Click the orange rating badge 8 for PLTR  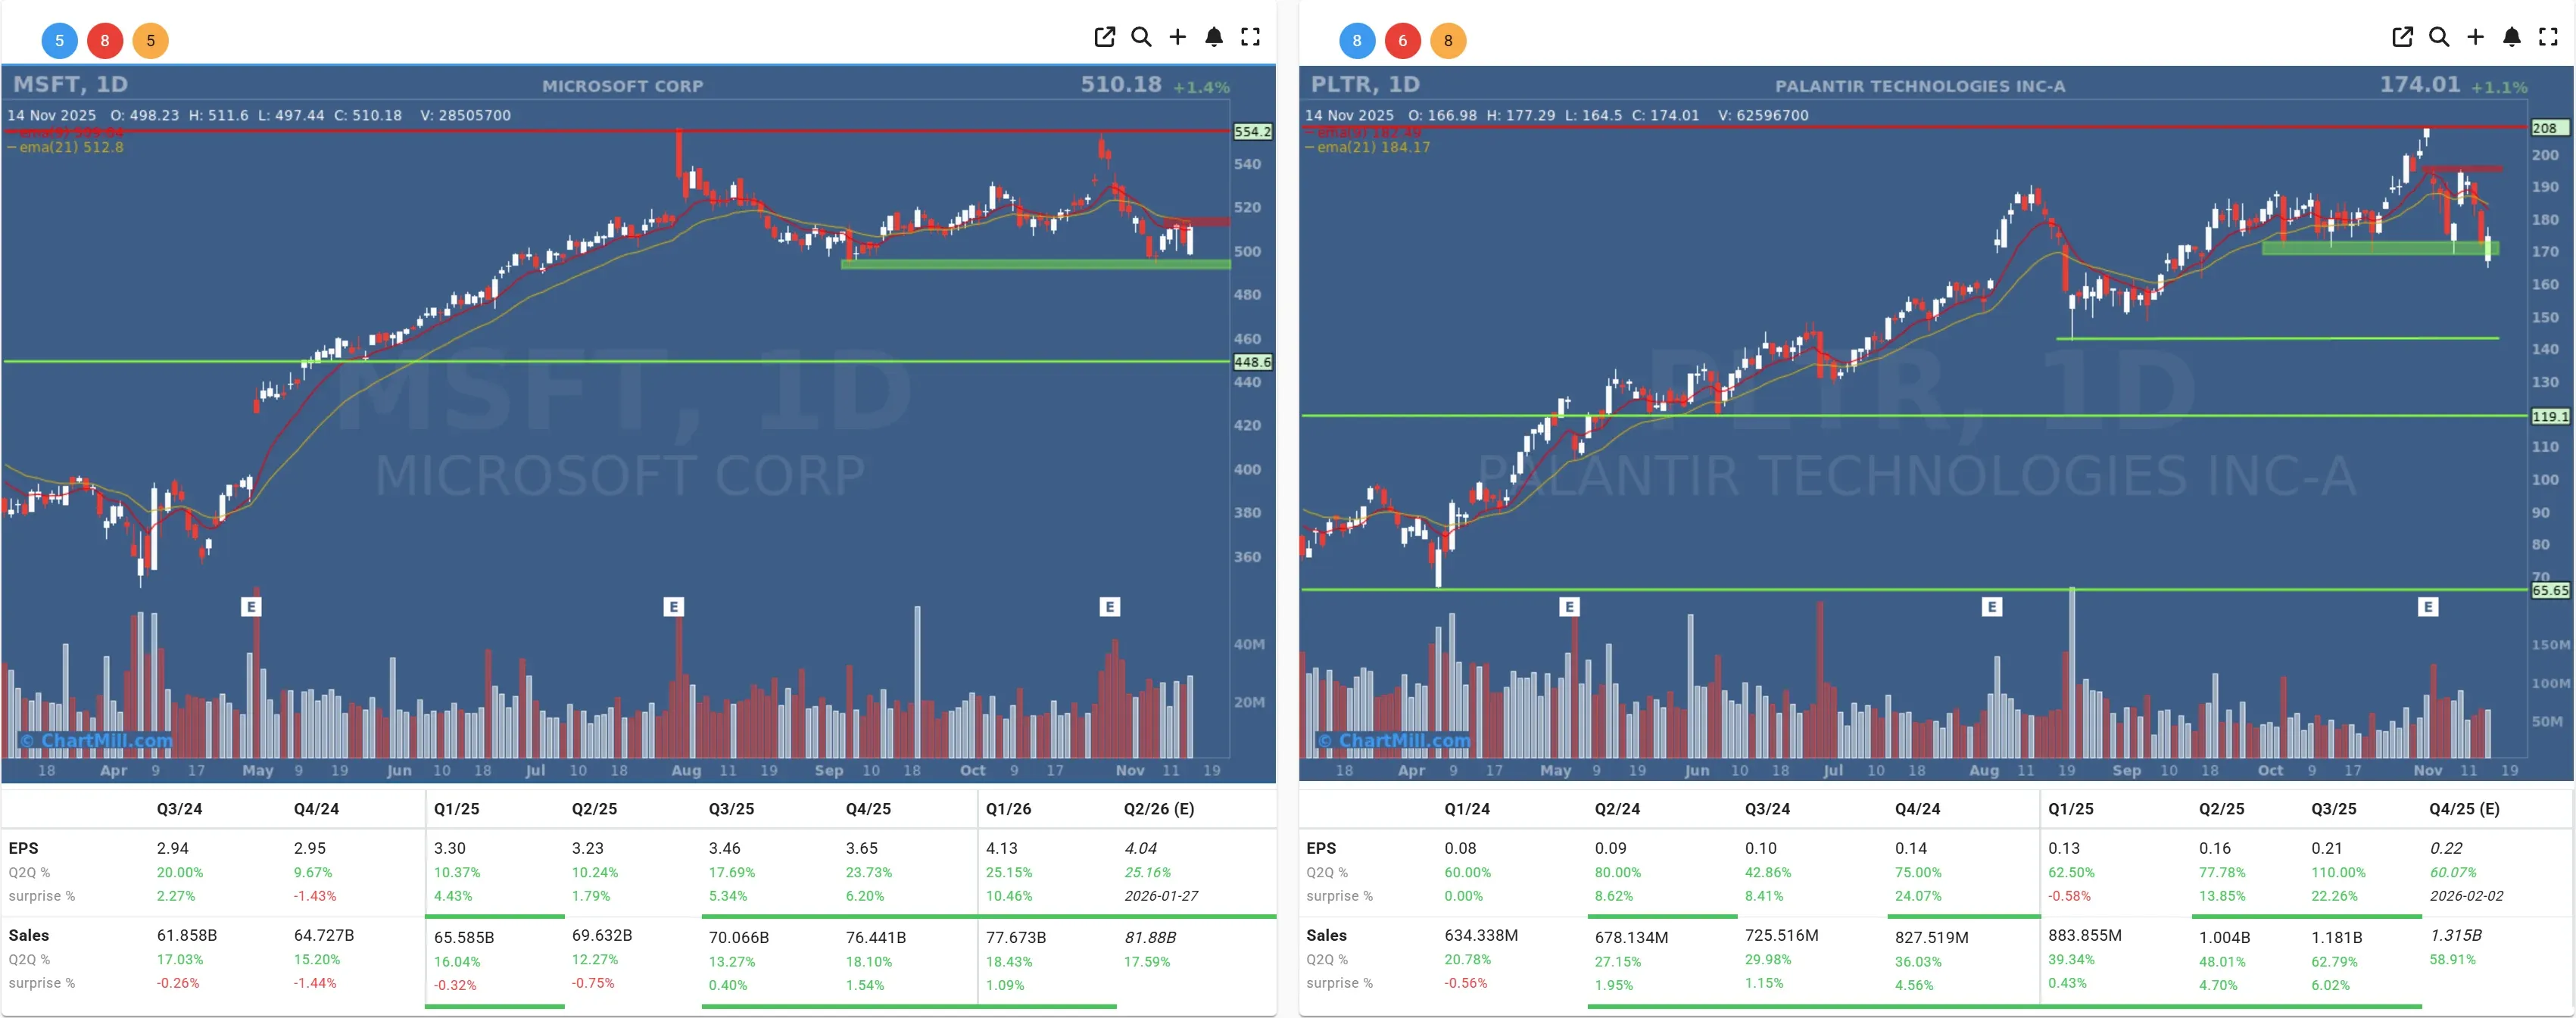tap(1448, 41)
